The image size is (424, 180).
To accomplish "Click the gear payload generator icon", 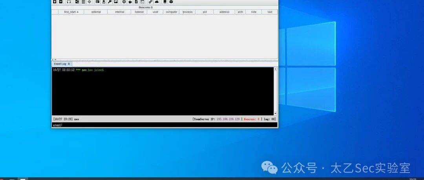I will (124, 2).
